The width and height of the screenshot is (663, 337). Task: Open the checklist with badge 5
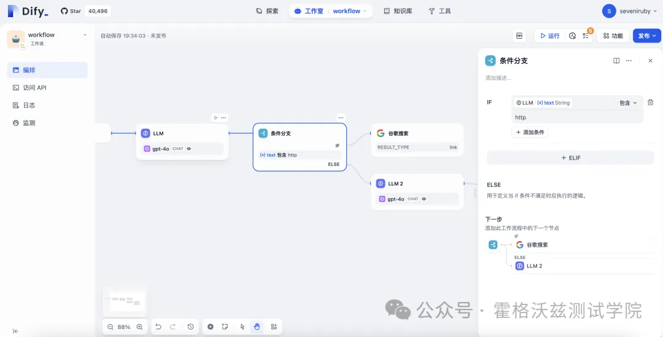coord(586,36)
